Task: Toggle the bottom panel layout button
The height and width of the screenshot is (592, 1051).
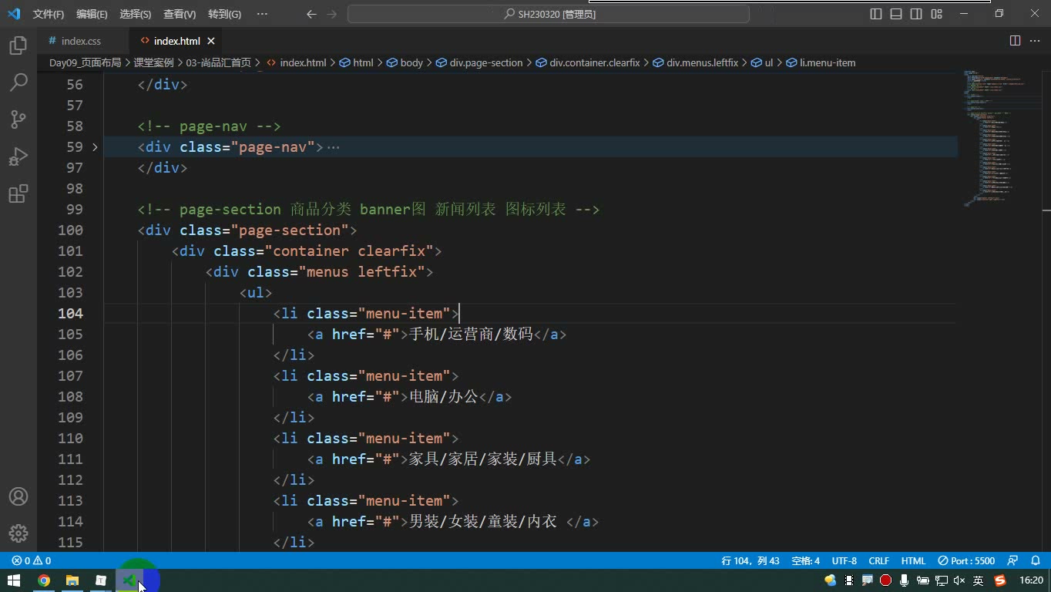Action: click(896, 14)
